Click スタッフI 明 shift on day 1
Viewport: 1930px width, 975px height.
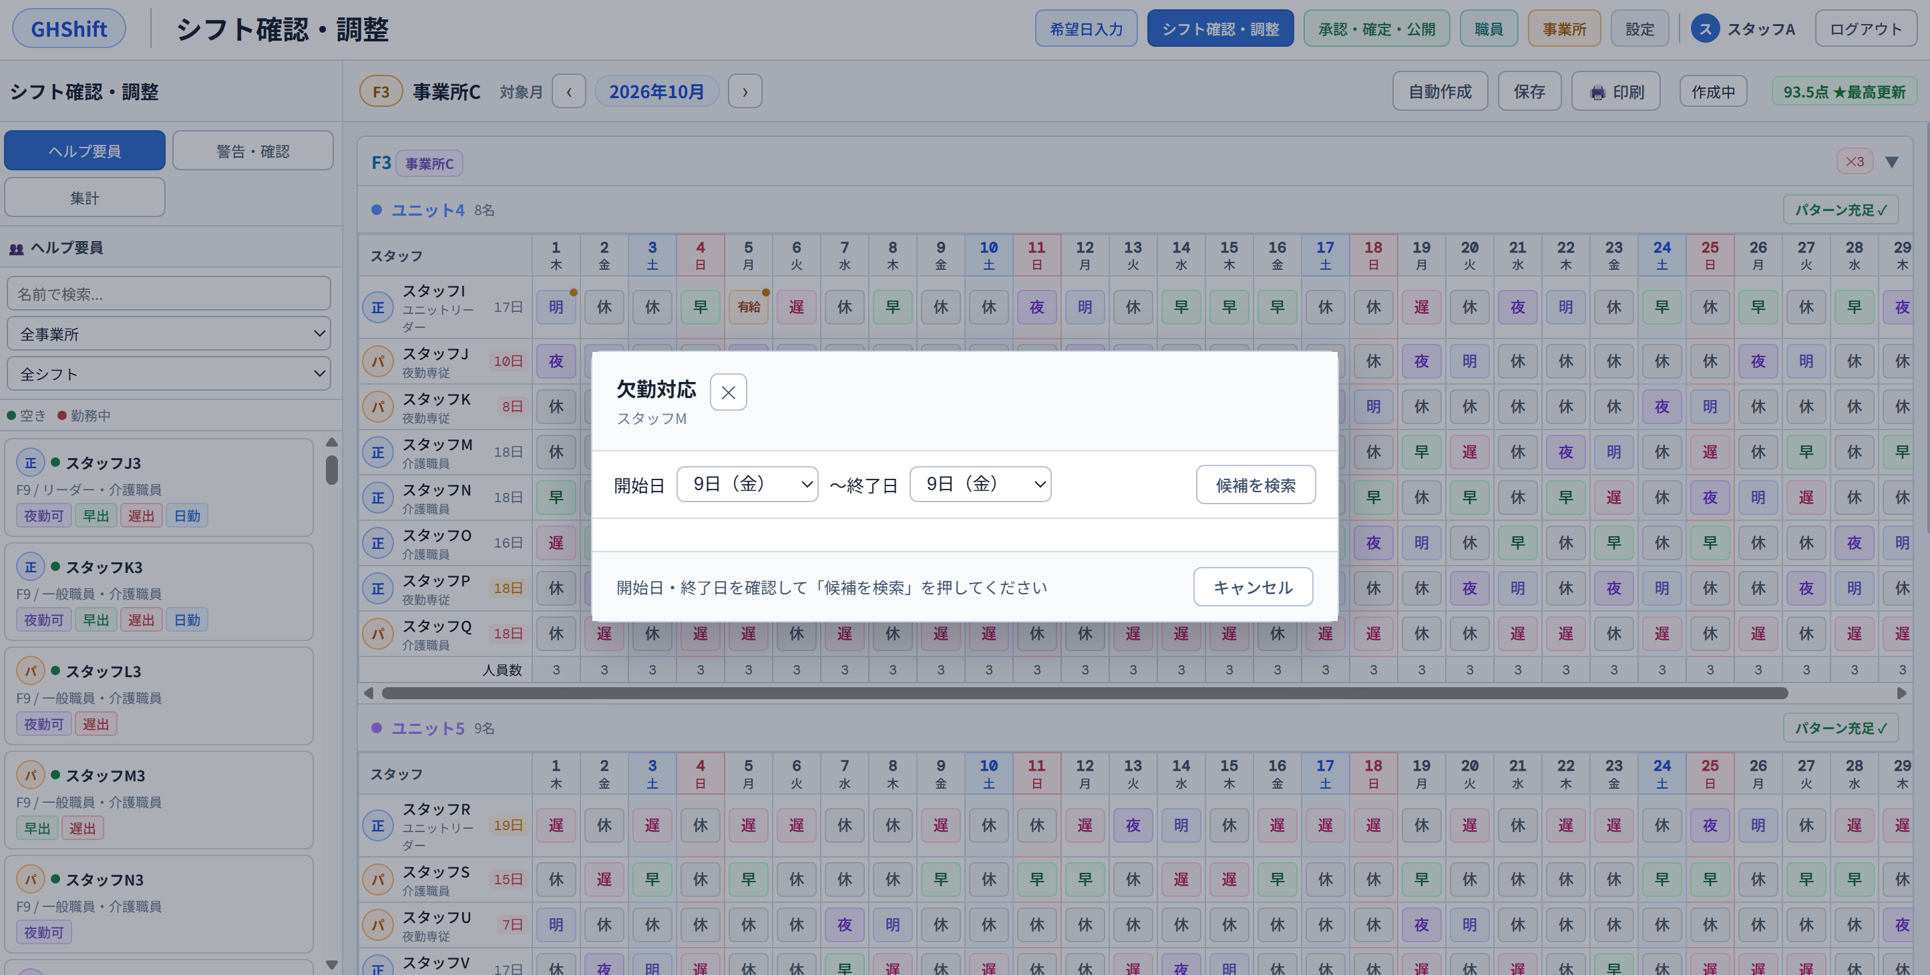[556, 307]
